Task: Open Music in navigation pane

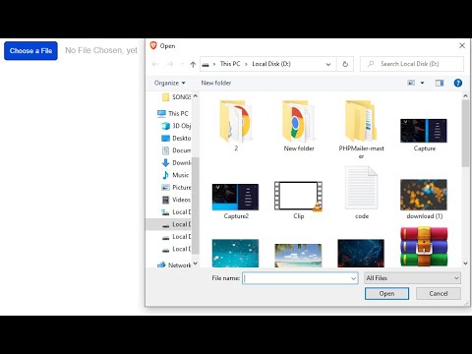Action: (x=176, y=175)
